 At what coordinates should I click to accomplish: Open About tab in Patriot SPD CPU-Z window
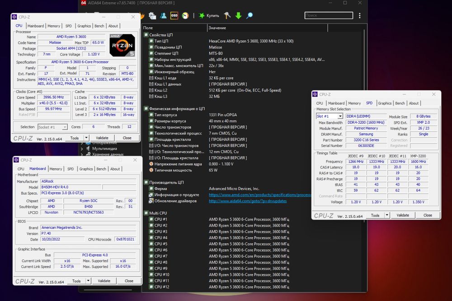pyautogui.click(x=414, y=103)
